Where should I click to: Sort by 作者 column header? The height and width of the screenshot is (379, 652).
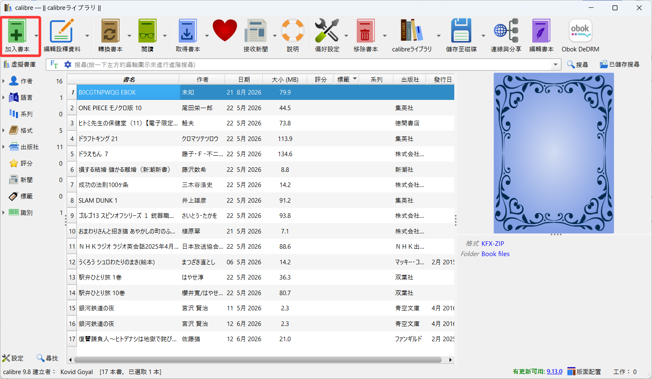coord(202,79)
